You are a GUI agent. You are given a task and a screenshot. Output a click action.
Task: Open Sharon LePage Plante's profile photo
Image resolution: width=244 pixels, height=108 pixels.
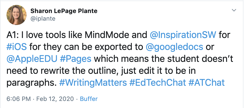tap(17, 15)
